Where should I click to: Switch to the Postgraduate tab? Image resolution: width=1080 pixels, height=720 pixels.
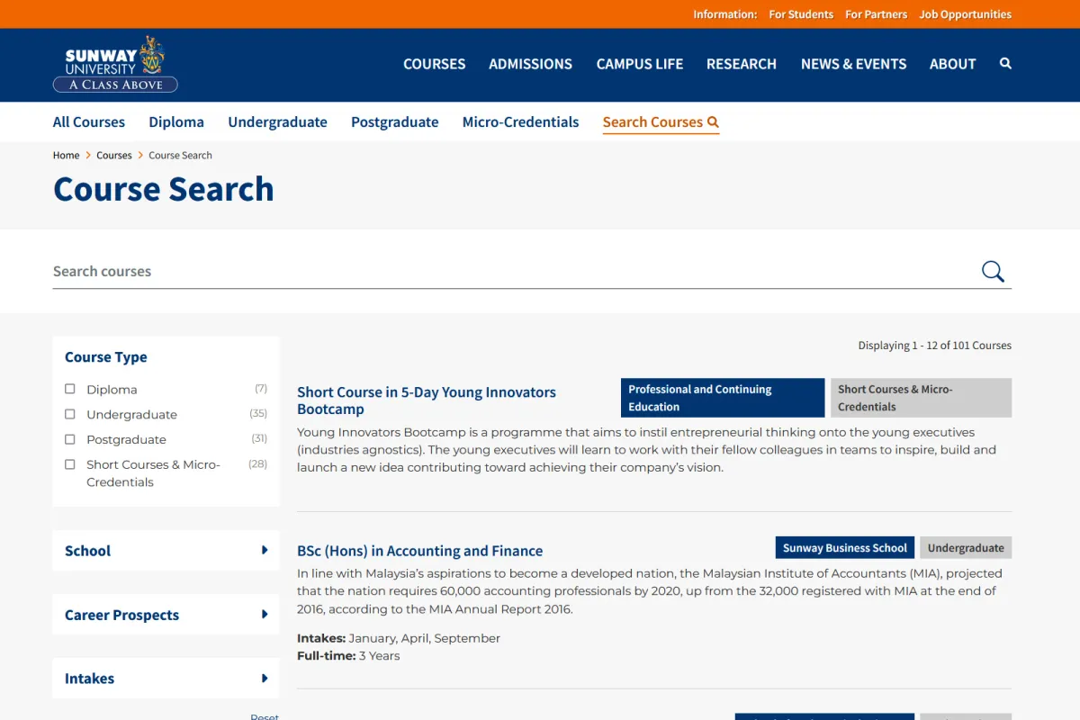pos(395,121)
